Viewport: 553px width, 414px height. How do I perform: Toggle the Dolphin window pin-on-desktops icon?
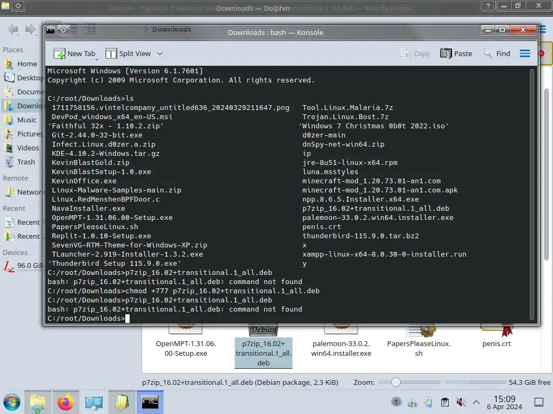tap(18, 5)
